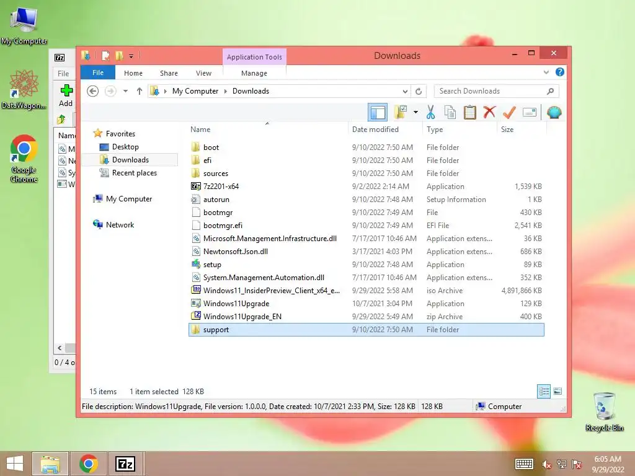The width and height of the screenshot is (635, 476).
Task: Click the Rename toolbar icon
Action: point(530,112)
